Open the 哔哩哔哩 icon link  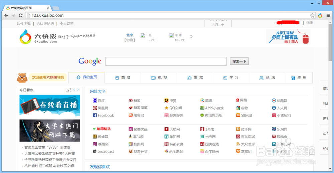166,116
